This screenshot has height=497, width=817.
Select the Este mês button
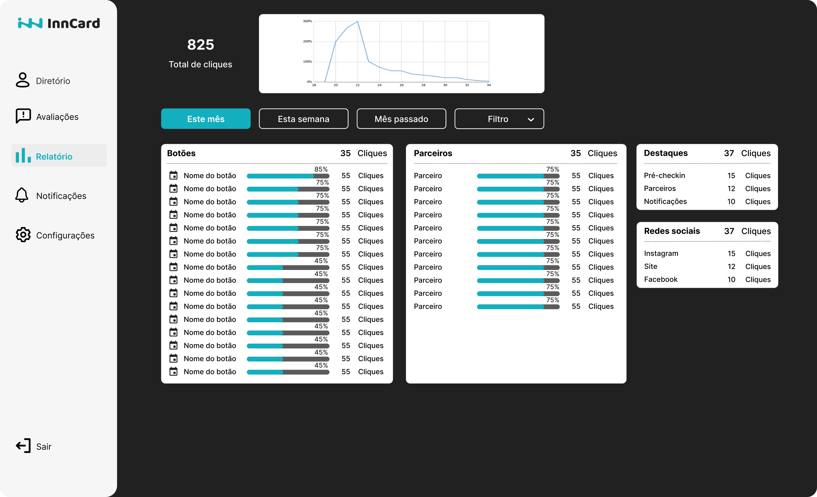(205, 118)
